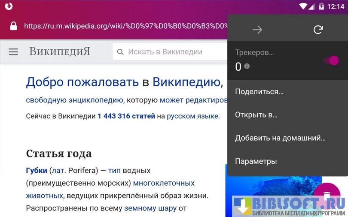Screen dimensions: 348x217
Task: Open Параметры settings entry
Action: coord(256,161)
